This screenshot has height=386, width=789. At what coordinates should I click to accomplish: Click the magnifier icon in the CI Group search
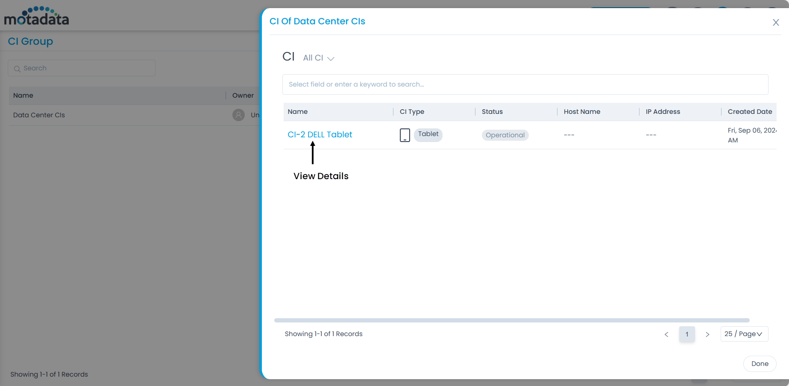click(17, 69)
